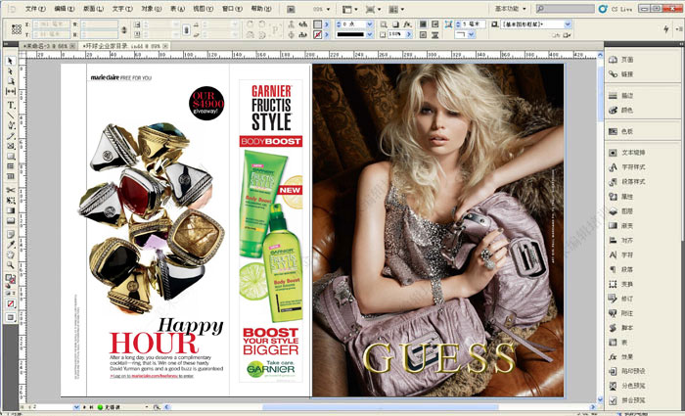The height and width of the screenshot is (416, 685).
Task: Click the reference point locator grid
Action: (17, 29)
